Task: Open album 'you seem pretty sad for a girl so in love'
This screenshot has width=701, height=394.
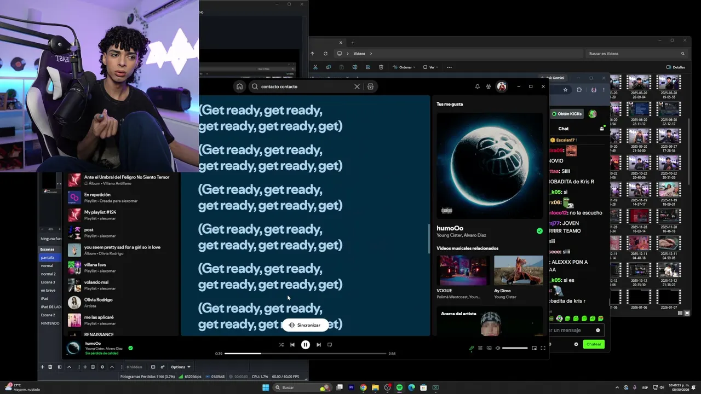Action: (123, 250)
